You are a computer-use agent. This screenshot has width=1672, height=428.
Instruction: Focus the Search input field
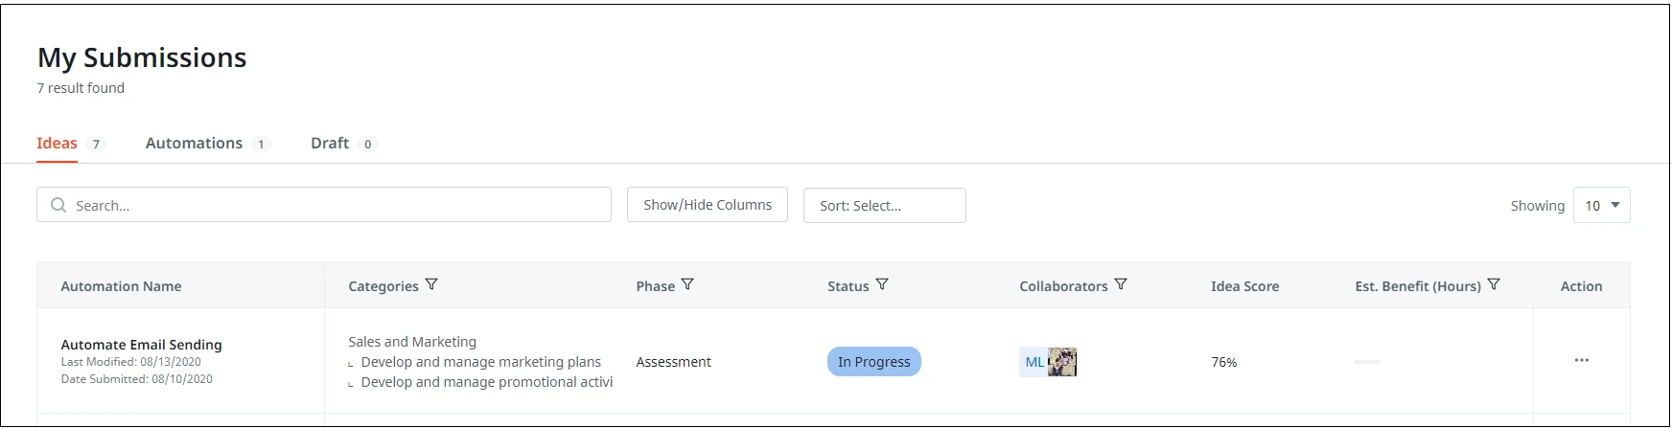pos(324,205)
